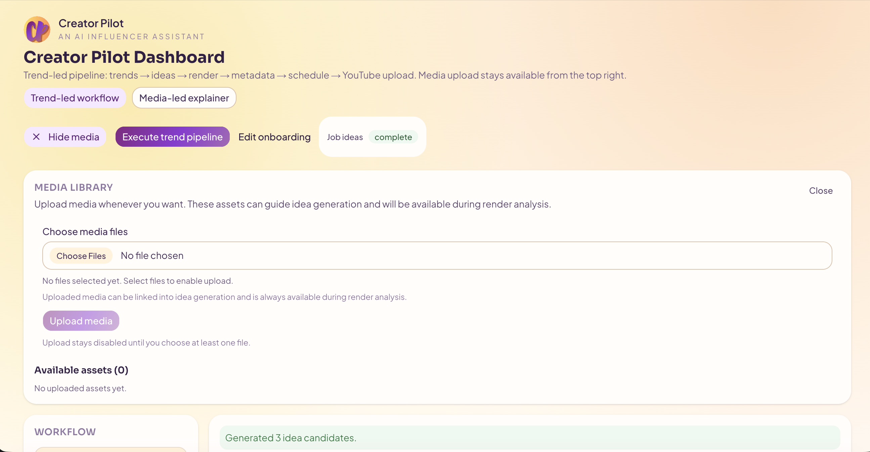Click the AN AI INFLUENCER ASSISTANT tagline
The width and height of the screenshot is (870, 452).
(x=131, y=37)
